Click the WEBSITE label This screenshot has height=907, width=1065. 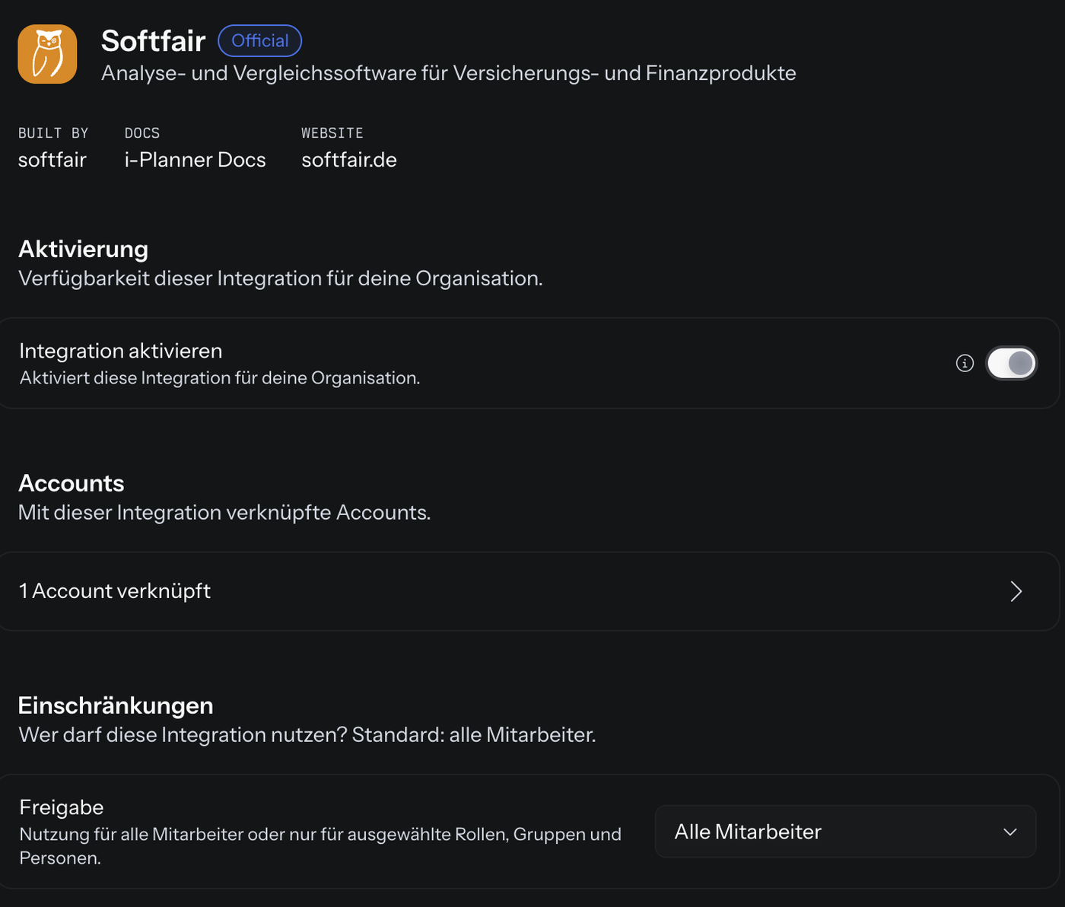(332, 133)
